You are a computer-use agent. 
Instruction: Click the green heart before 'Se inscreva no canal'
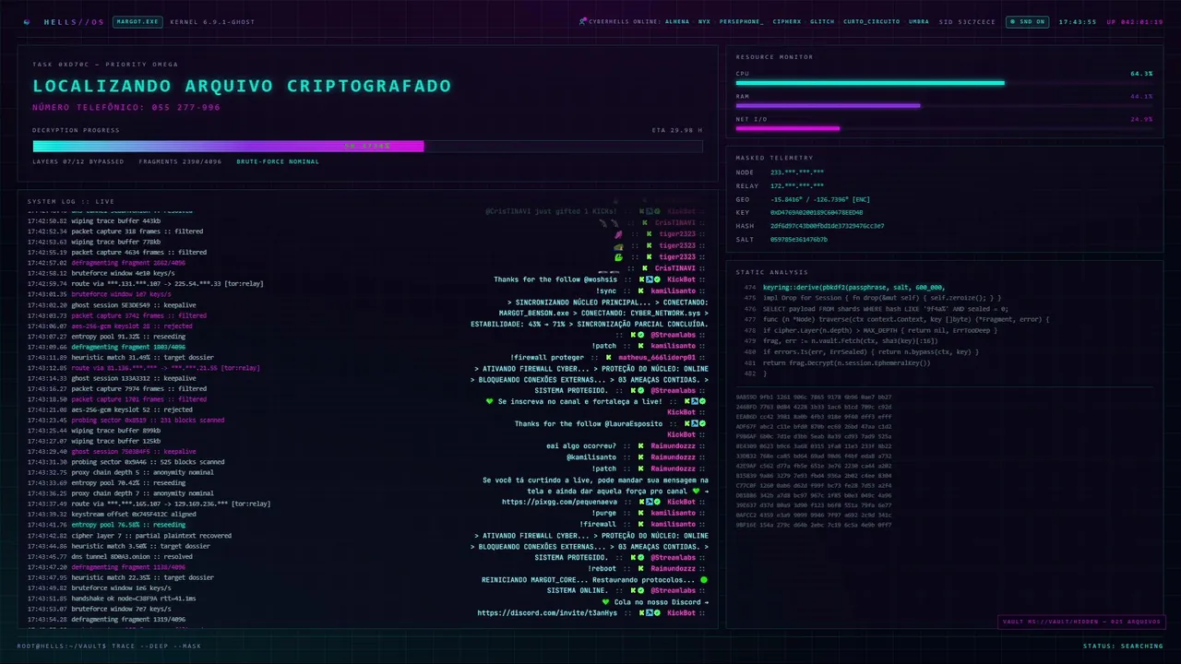pyautogui.click(x=490, y=401)
